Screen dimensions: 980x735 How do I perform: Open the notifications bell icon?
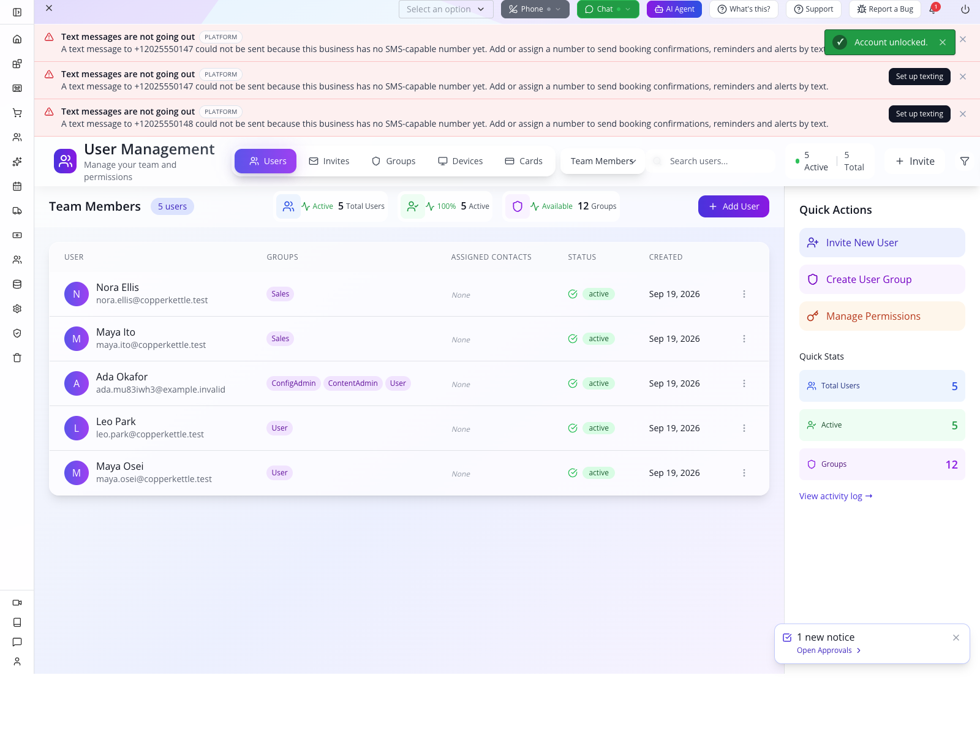tap(933, 9)
